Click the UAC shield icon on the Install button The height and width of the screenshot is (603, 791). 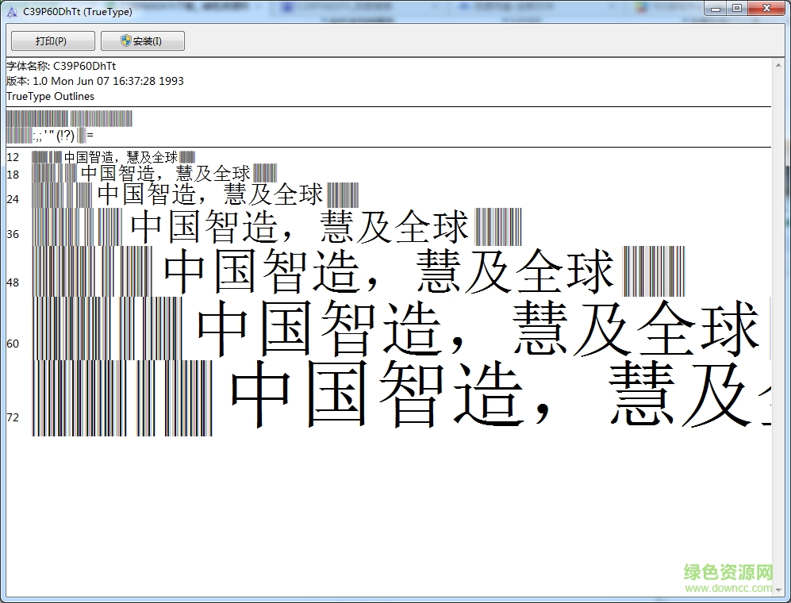pyautogui.click(x=124, y=40)
